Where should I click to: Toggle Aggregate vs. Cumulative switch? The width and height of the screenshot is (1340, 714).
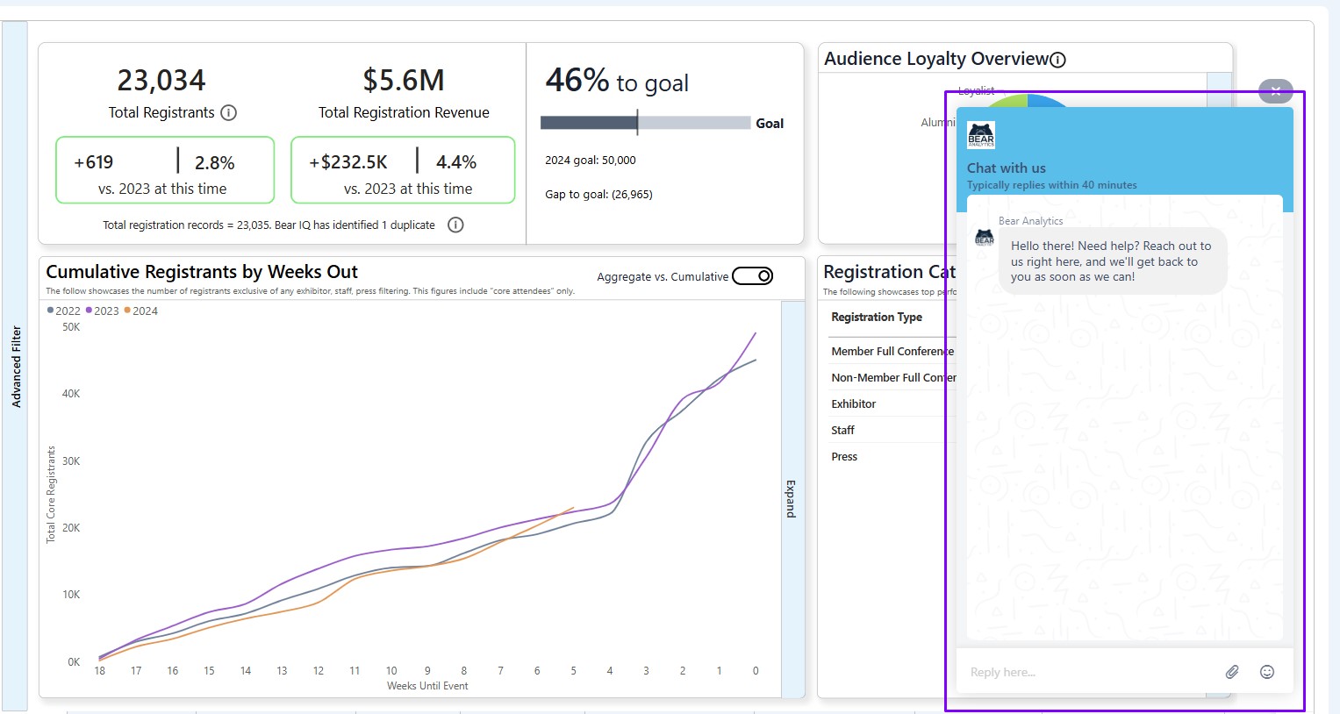click(753, 276)
